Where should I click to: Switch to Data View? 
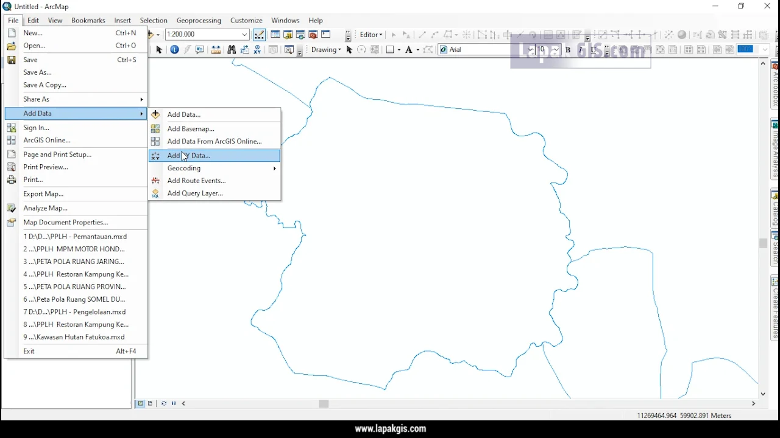tap(141, 403)
